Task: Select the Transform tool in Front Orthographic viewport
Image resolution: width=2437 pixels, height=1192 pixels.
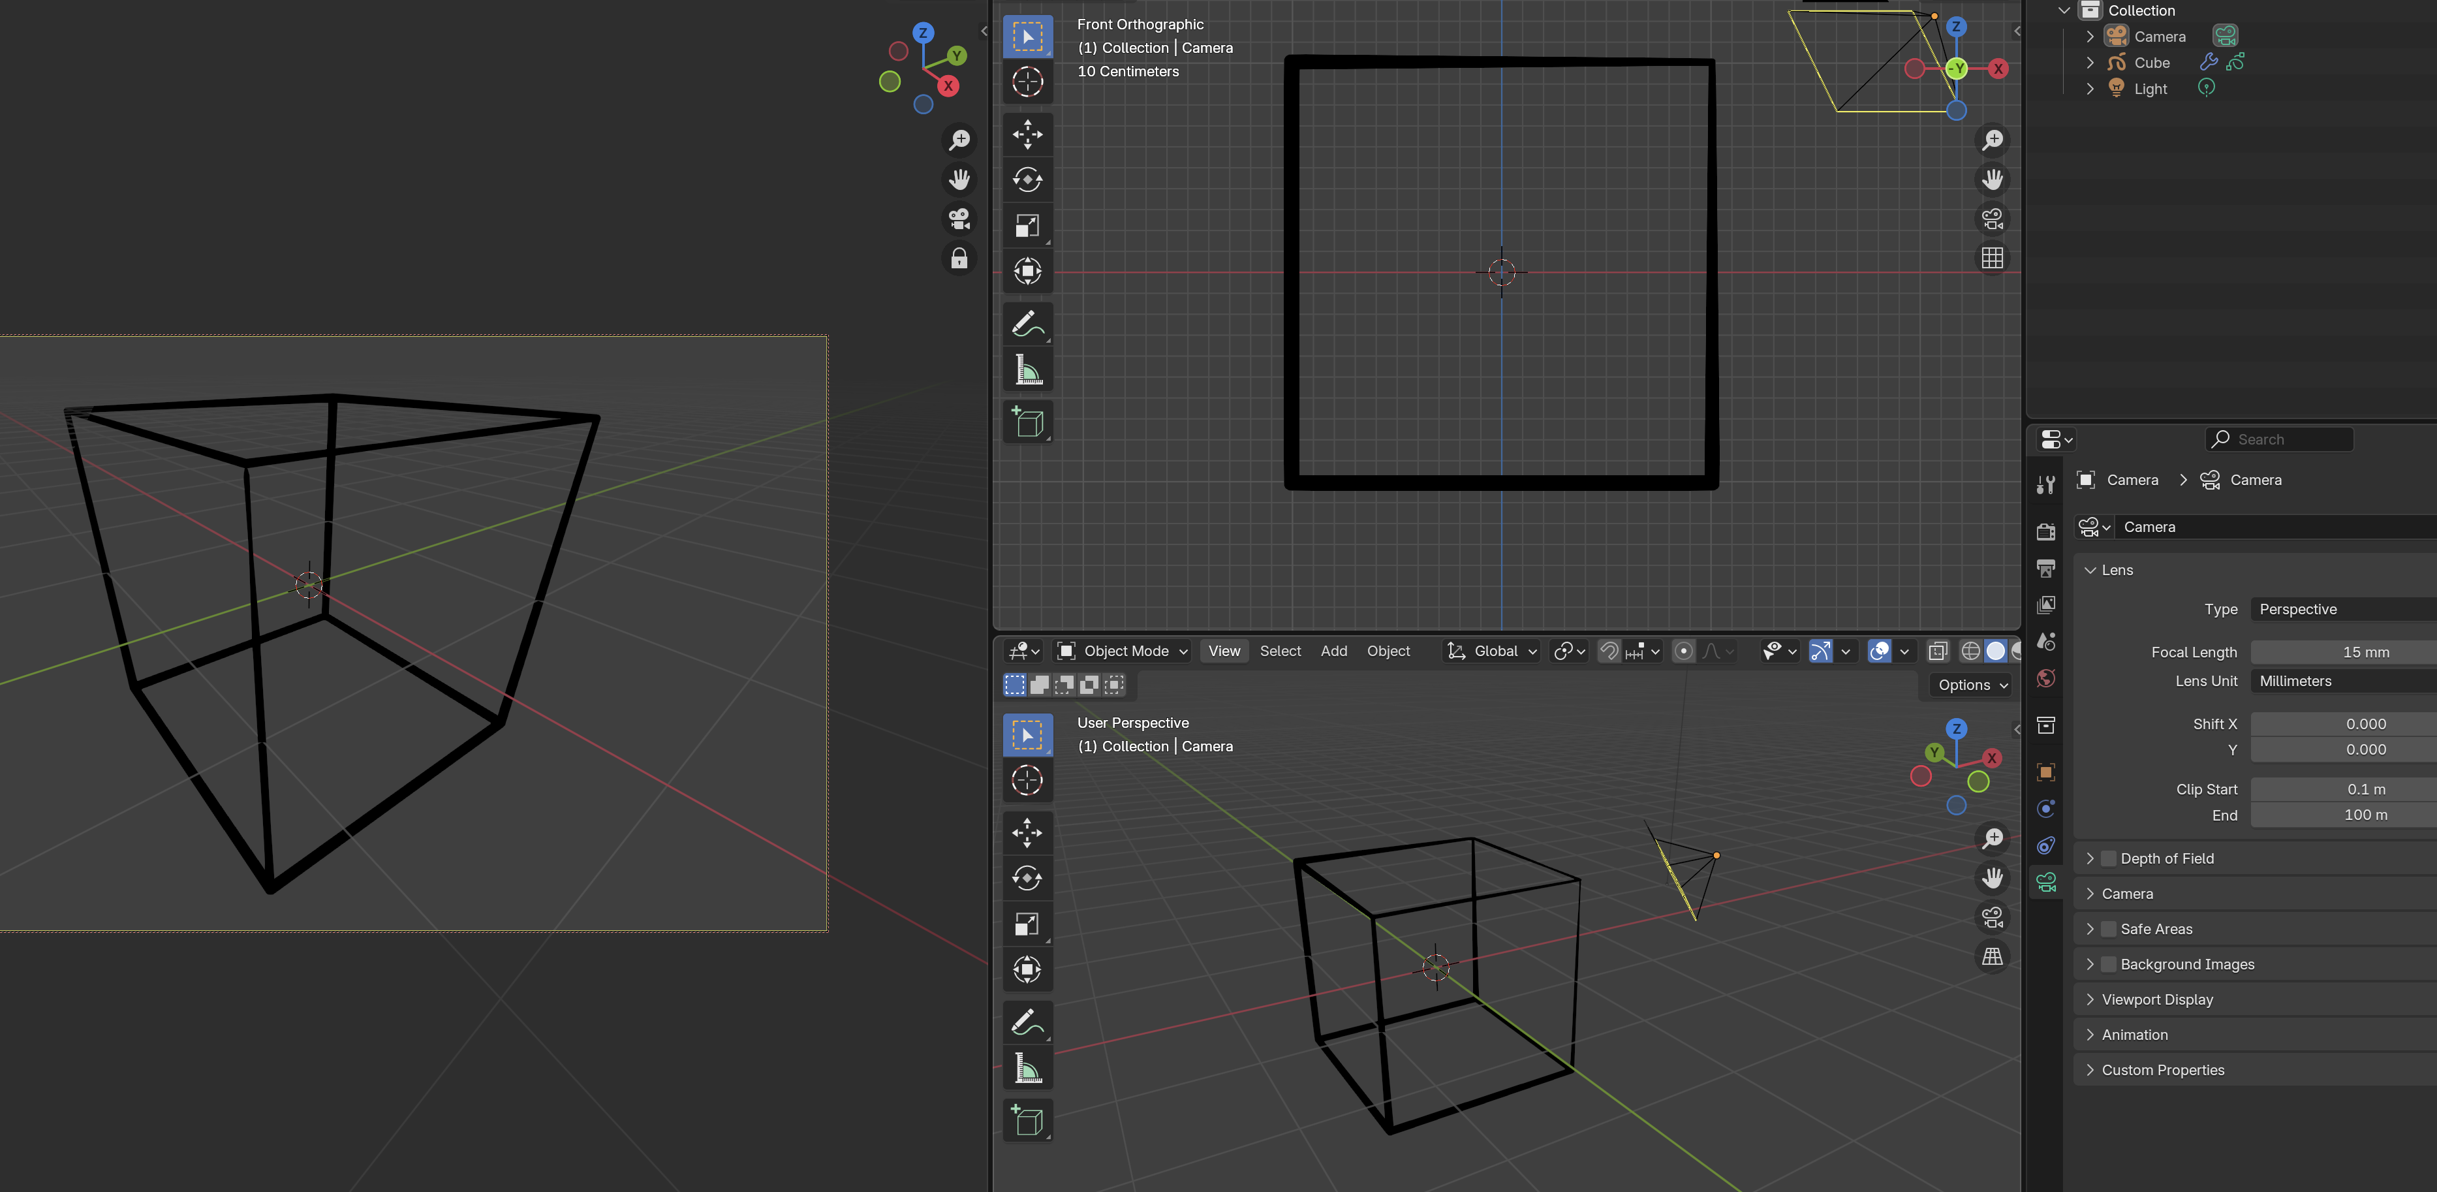Action: (1027, 272)
